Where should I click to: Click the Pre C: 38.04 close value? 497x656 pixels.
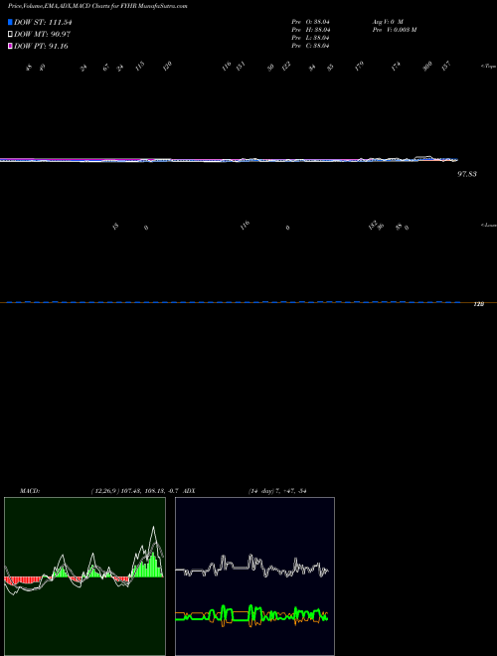coord(311,46)
